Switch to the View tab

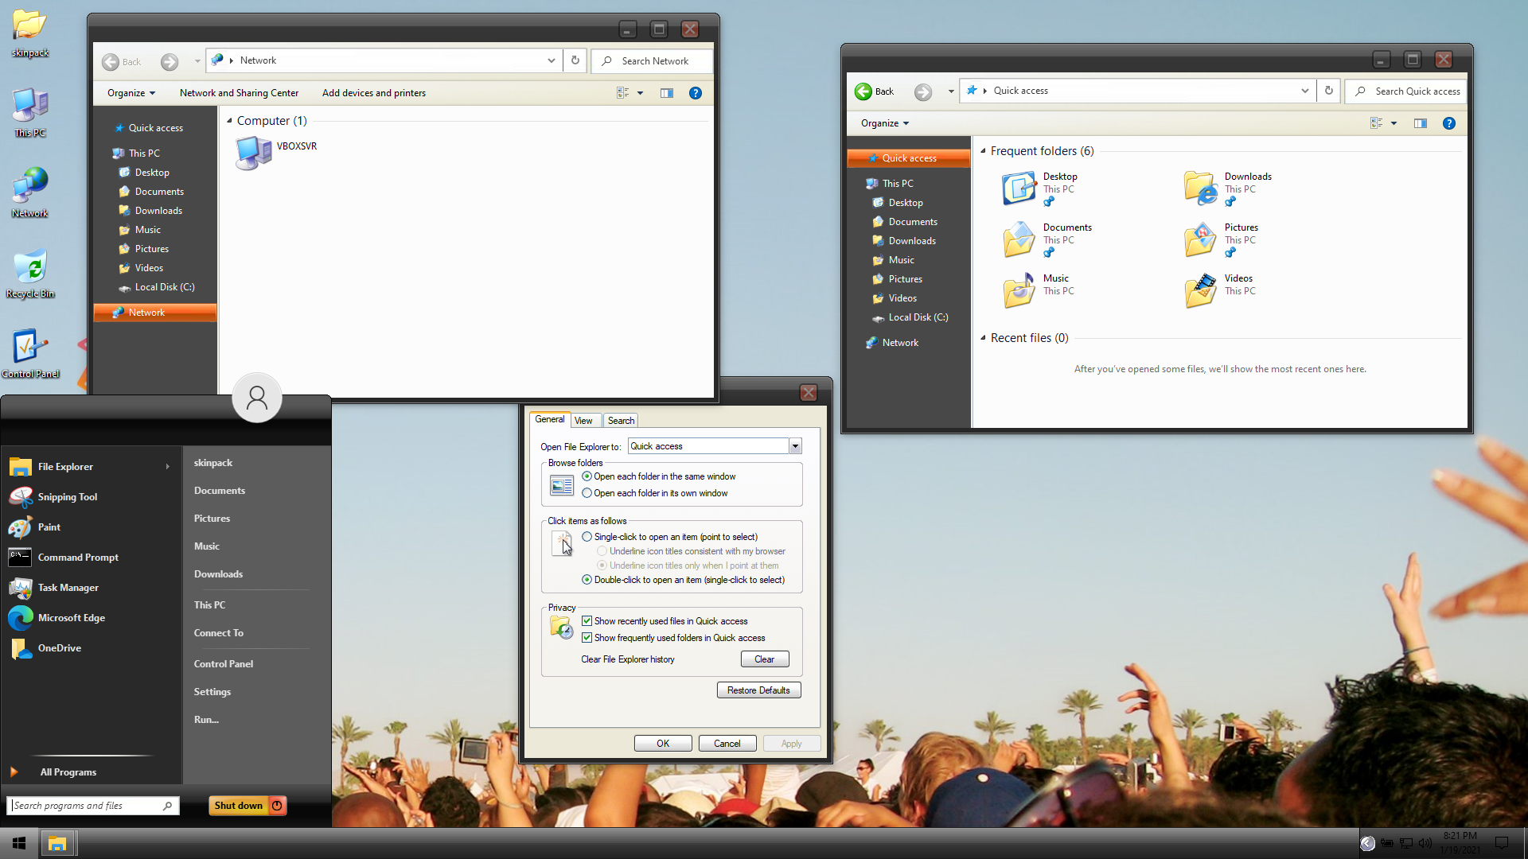click(x=583, y=421)
